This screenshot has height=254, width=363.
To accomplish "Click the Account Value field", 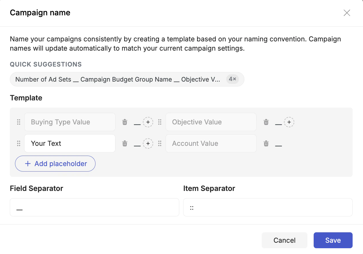I will click(211, 143).
